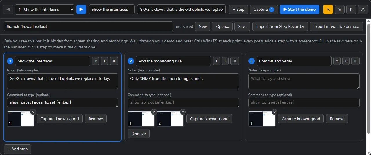The height and width of the screenshot is (155, 371).
Task: Edit step 1 title "Show the interfaces" in card
Action: 53,61
